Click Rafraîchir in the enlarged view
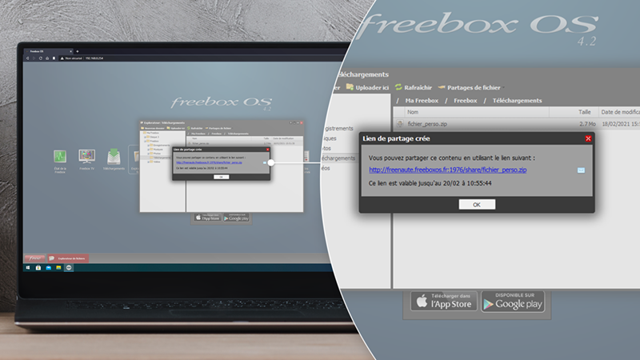The height and width of the screenshot is (360, 640). point(414,87)
